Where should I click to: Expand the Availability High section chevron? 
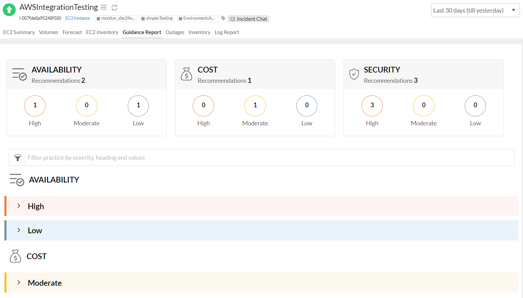(19, 206)
